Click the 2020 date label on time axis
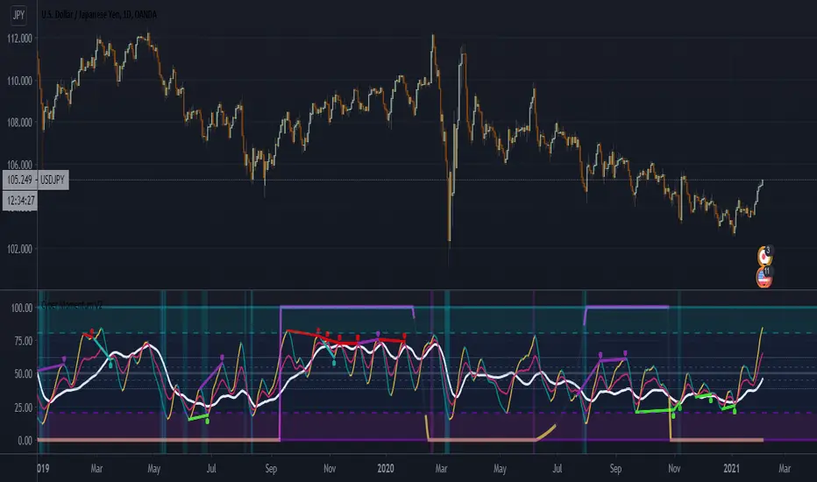The width and height of the screenshot is (817, 482). (x=386, y=469)
